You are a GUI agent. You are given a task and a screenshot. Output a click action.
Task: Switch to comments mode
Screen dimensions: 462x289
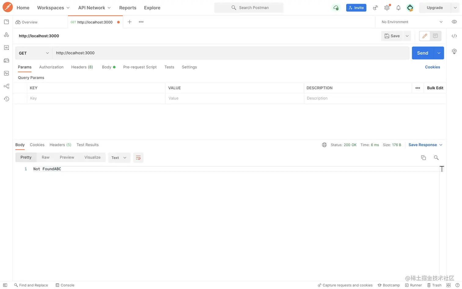click(x=435, y=36)
